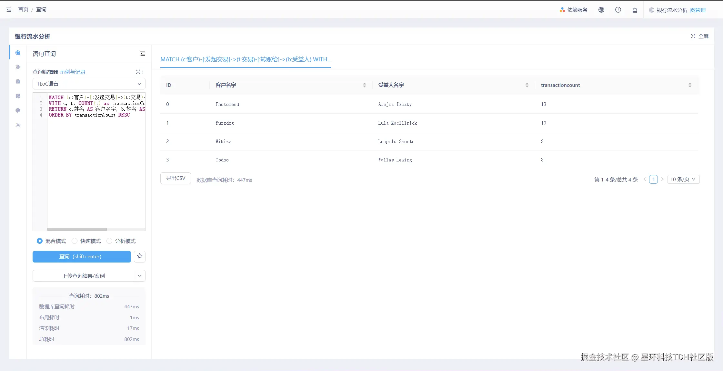Select 分析模式 radio button
This screenshot has width=723, height=371.
109,241
